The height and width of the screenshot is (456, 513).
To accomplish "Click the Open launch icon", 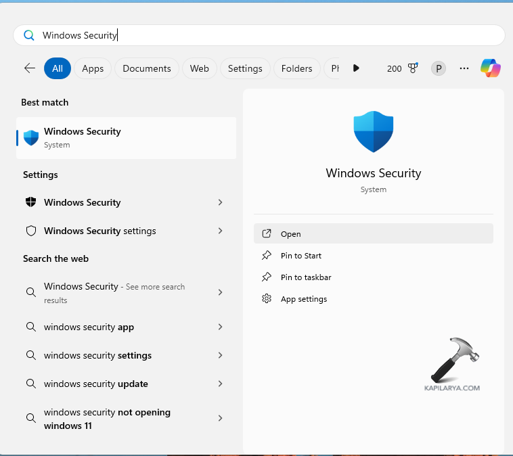I will pyautogui.click(x=267, y=233).
